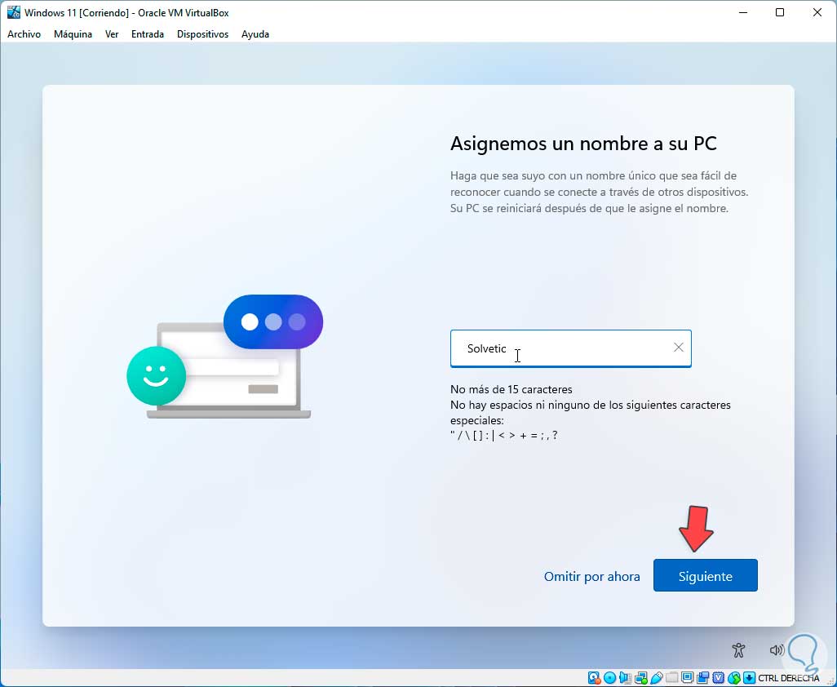
Task: Click the Omitir por ahora link
Action: click(591, 577)
